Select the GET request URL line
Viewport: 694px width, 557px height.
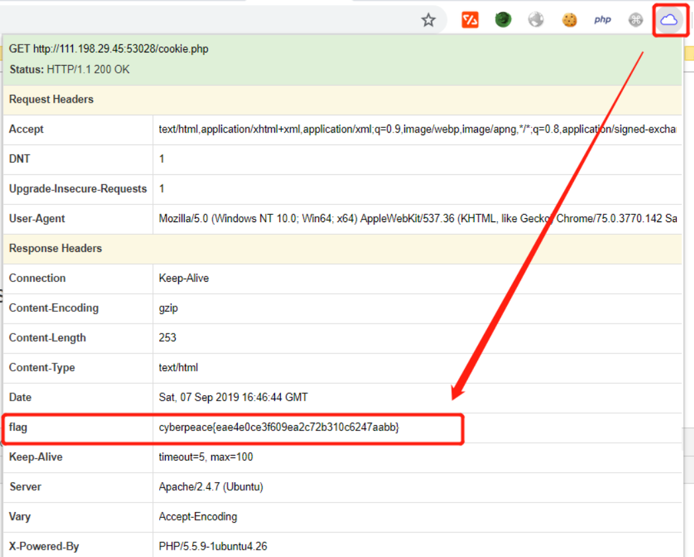(x=109, y=48)
